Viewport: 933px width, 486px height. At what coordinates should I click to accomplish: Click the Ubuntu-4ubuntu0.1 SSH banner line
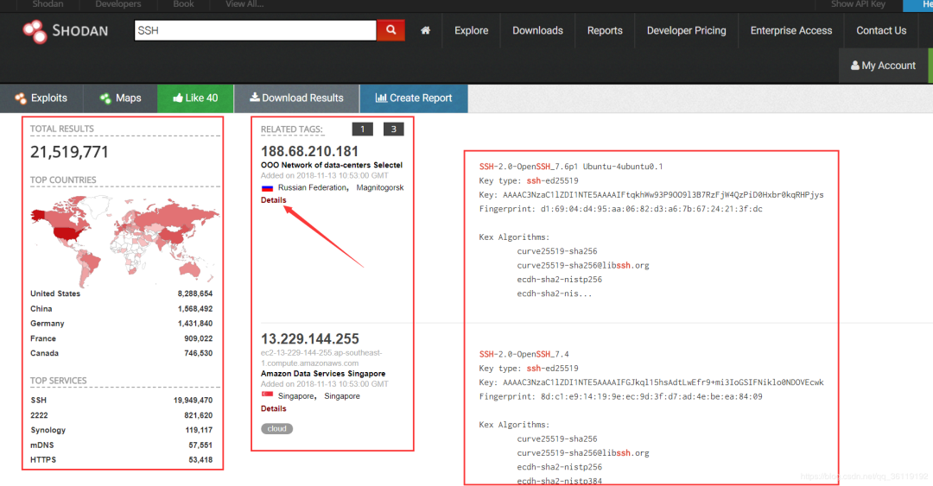tap(571, 167)
